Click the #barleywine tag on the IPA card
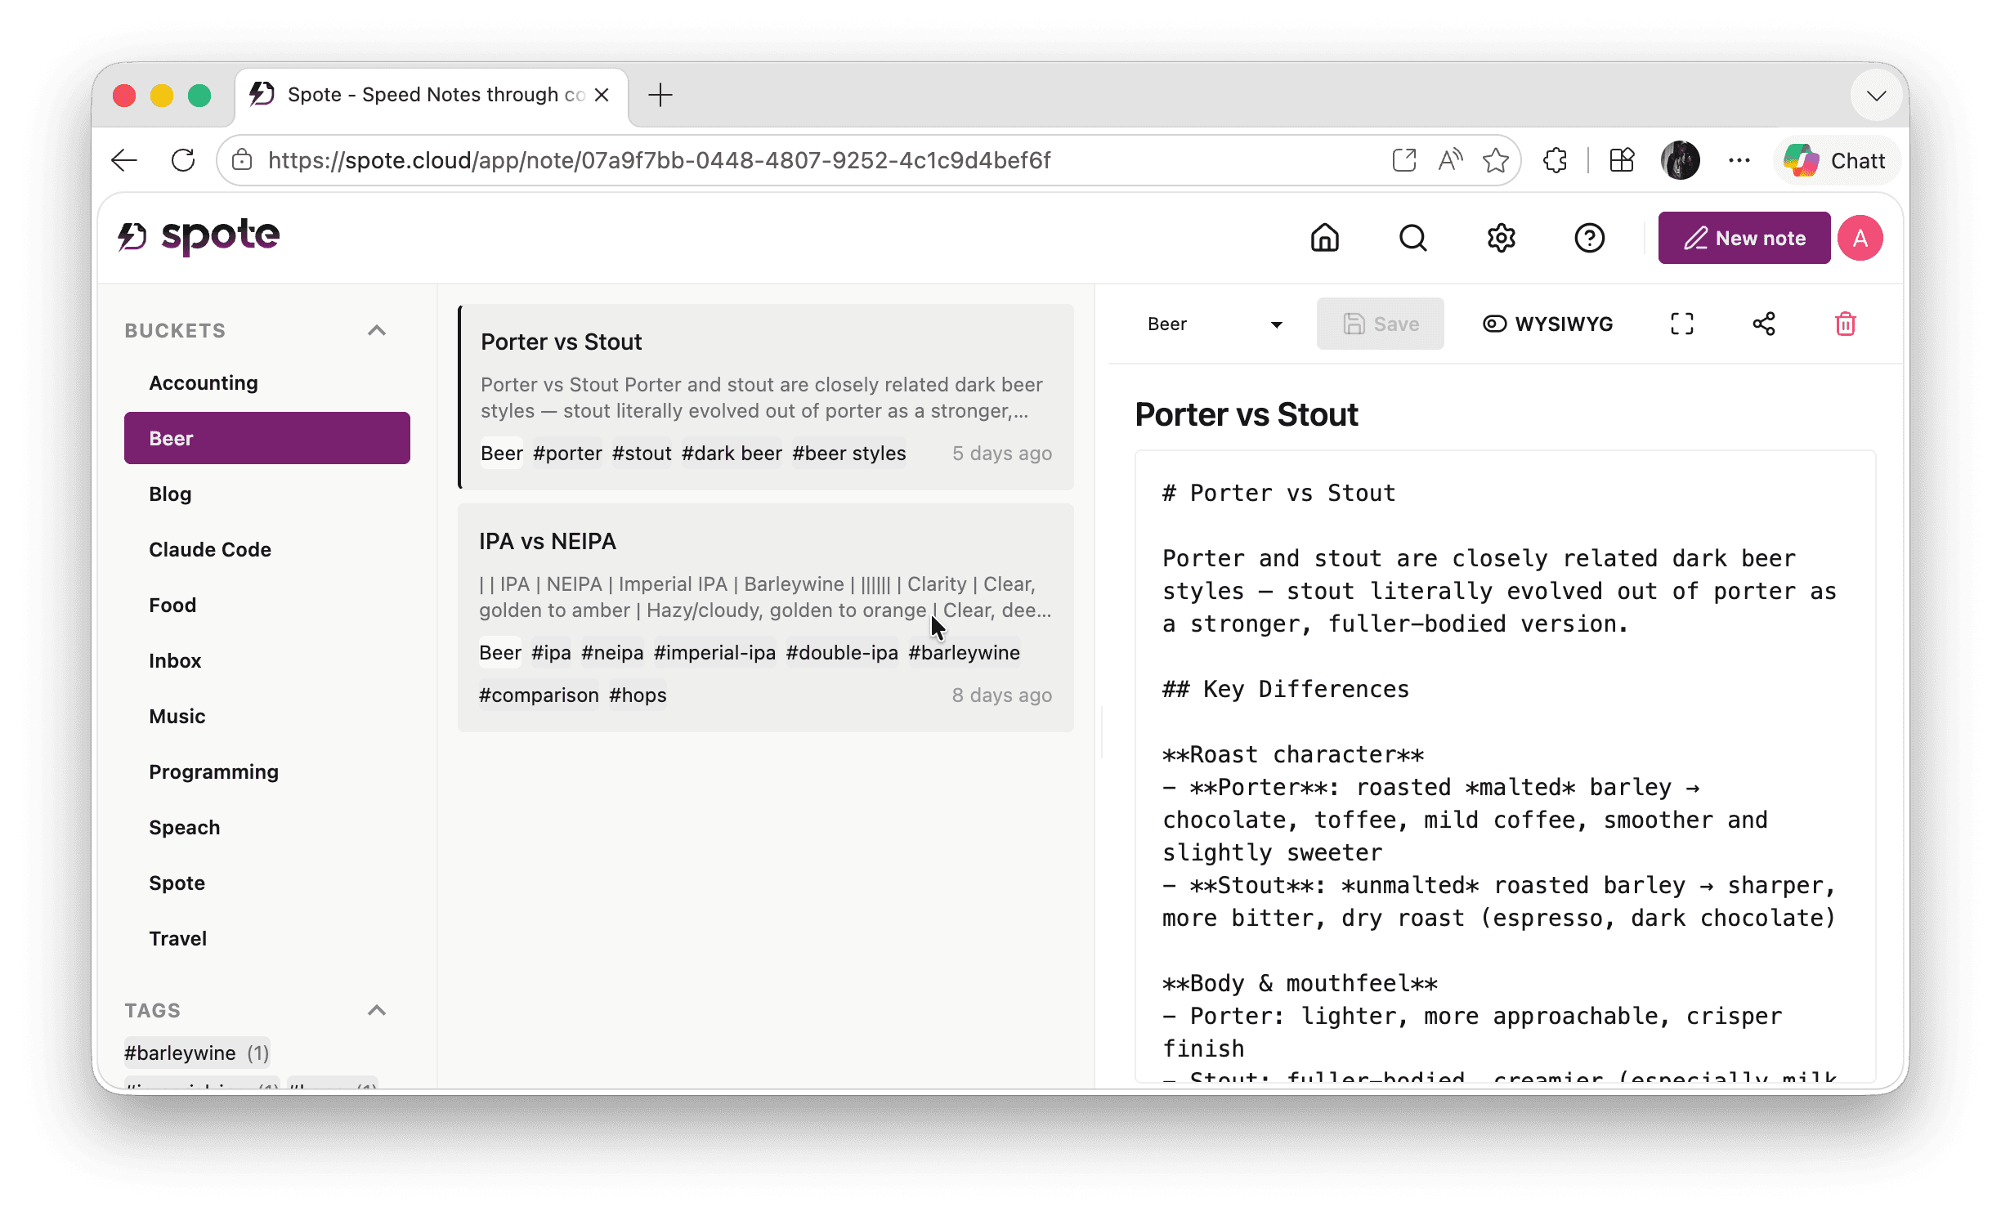Image resolution: width=2001 pixels, height=1216 pixels. click(x=964, y=652)
